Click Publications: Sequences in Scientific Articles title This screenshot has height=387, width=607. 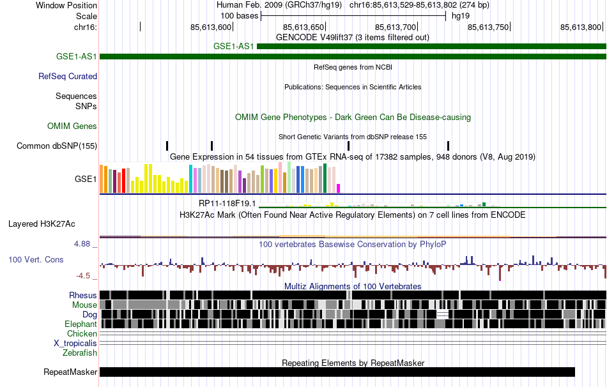click(x=353, y=87)
